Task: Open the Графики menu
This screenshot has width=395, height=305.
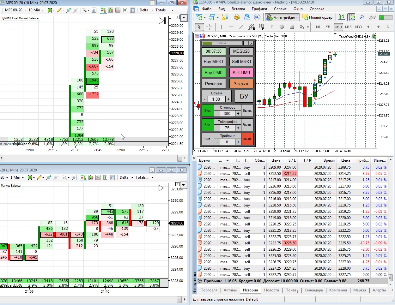Action: point(259,9)
